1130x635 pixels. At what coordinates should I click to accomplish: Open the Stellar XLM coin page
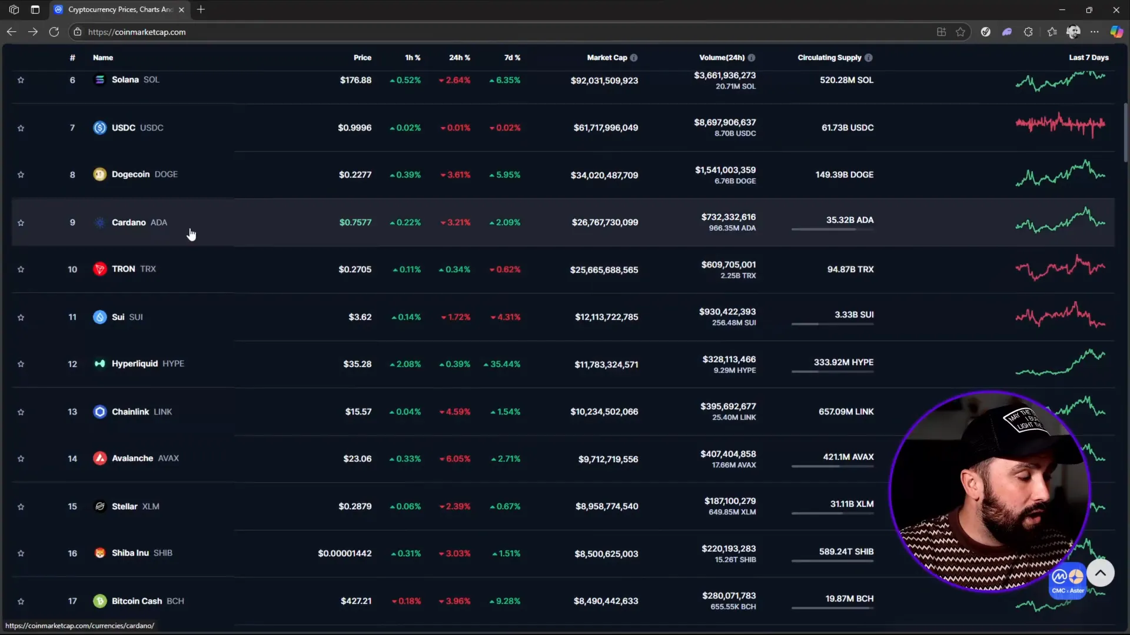(135, 506)
